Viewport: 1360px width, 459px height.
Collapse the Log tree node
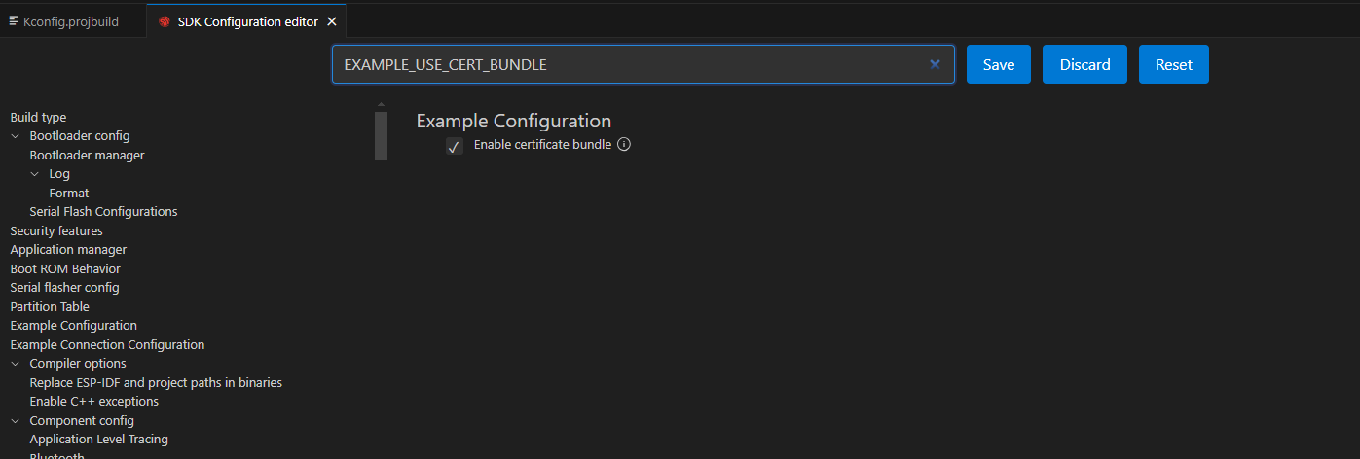coord(35,174)
